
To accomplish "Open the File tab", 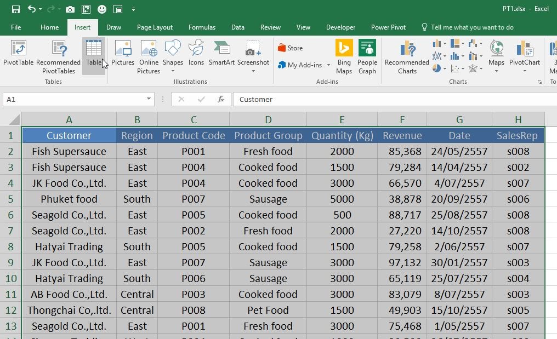I will [x=16, y=27].
